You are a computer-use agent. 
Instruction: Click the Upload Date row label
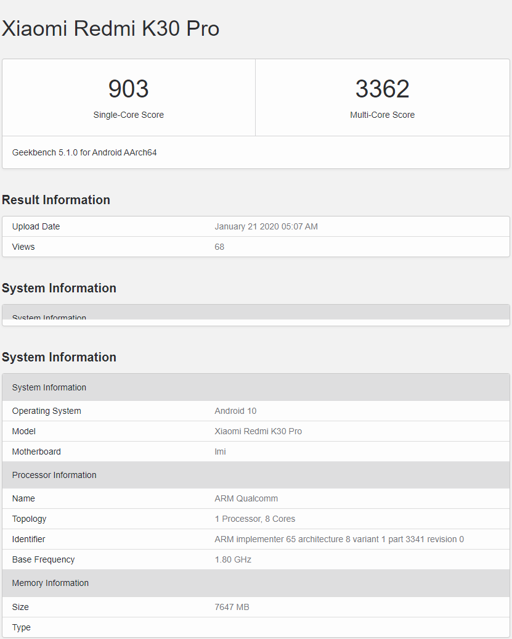pos(36,226)
